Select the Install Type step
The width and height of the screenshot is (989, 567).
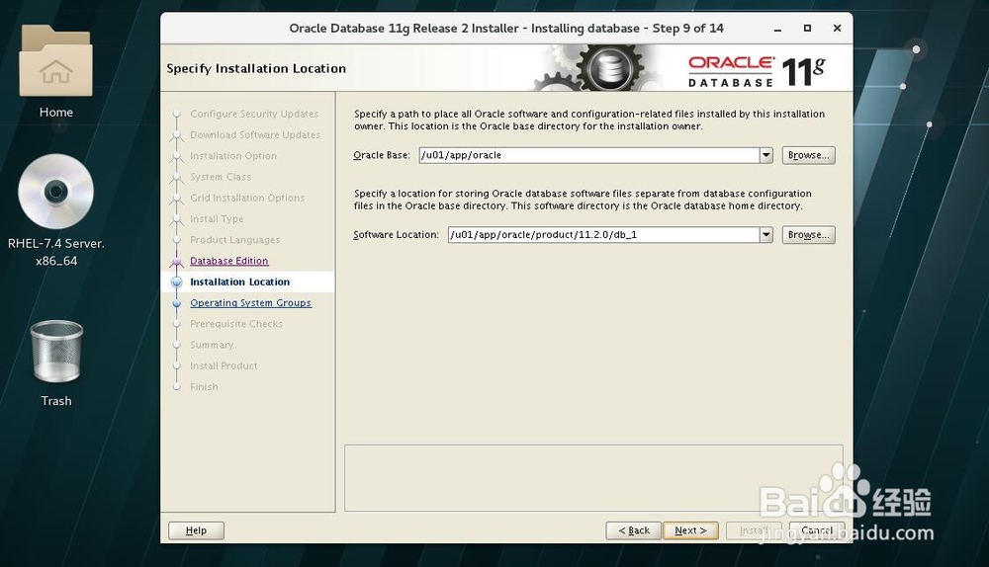click(217, 218)
